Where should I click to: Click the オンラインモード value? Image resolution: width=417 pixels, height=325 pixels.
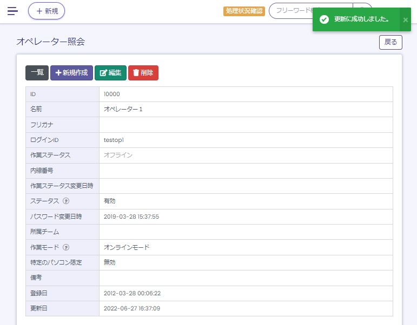click(127, 247)
